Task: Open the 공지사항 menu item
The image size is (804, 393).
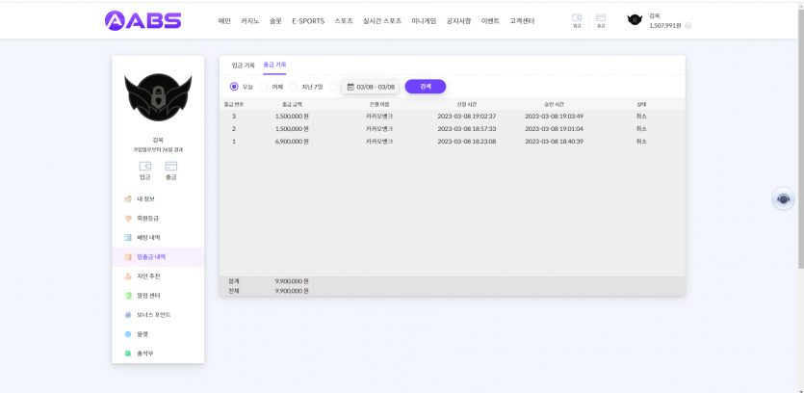Action: [458, 21]
